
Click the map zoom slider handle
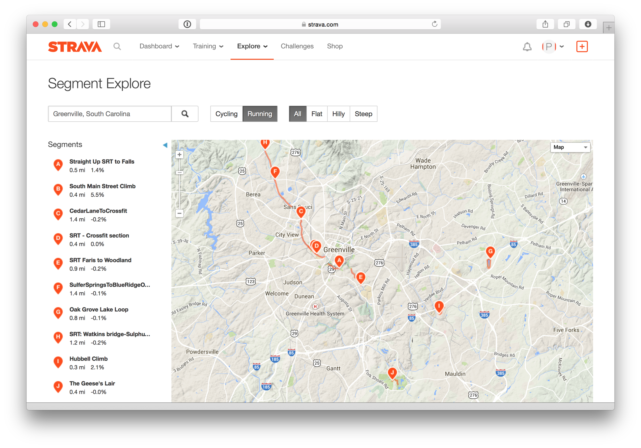point(179,173)
